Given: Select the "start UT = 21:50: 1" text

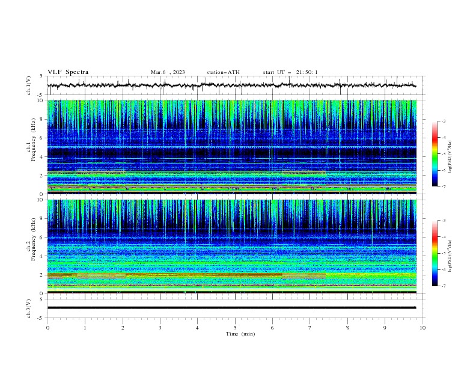Looking at the screenshot, I should tap(290, 72).
